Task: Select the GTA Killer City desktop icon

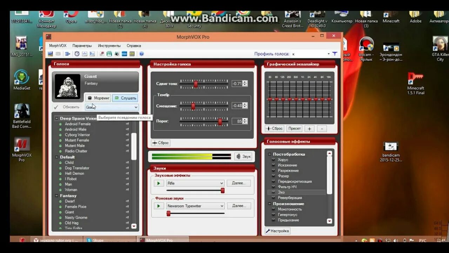Action: click(x=440, y=49)
